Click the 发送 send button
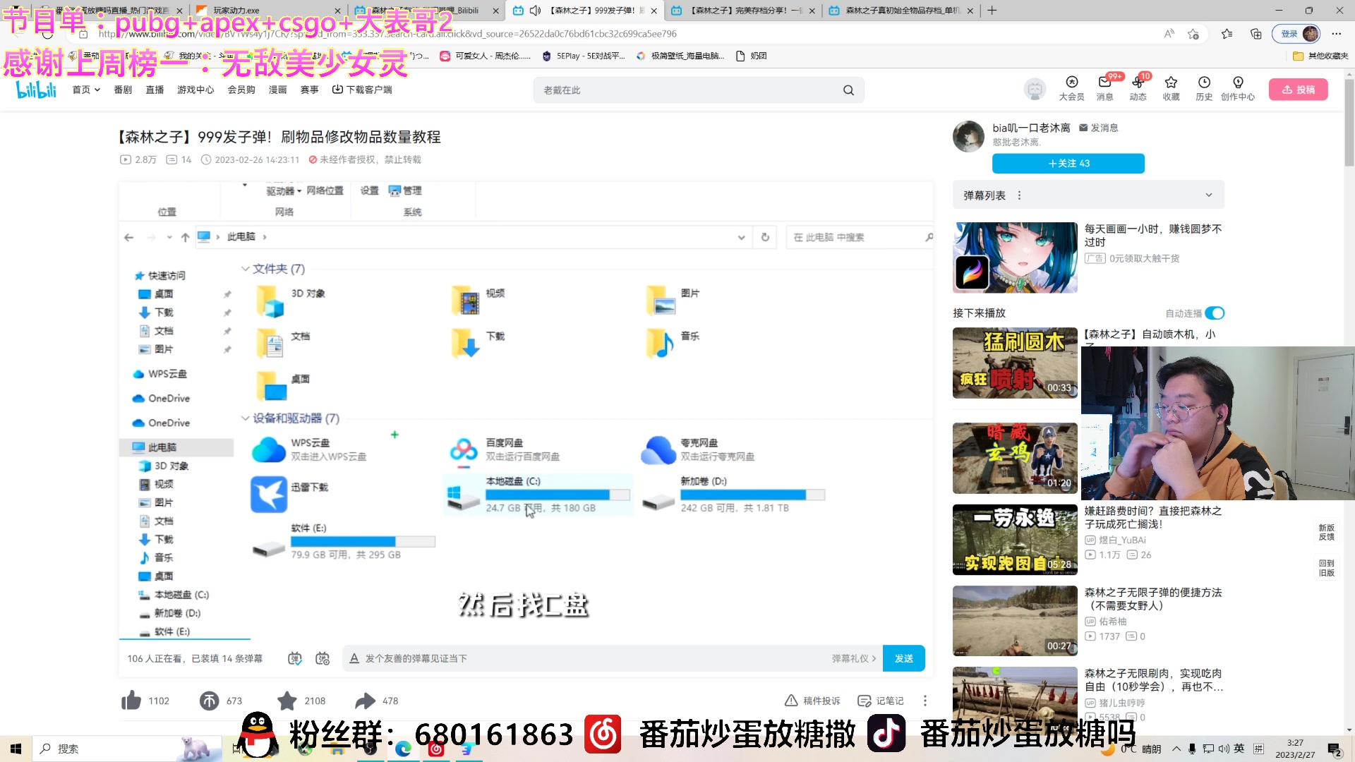 coord(904,658)
